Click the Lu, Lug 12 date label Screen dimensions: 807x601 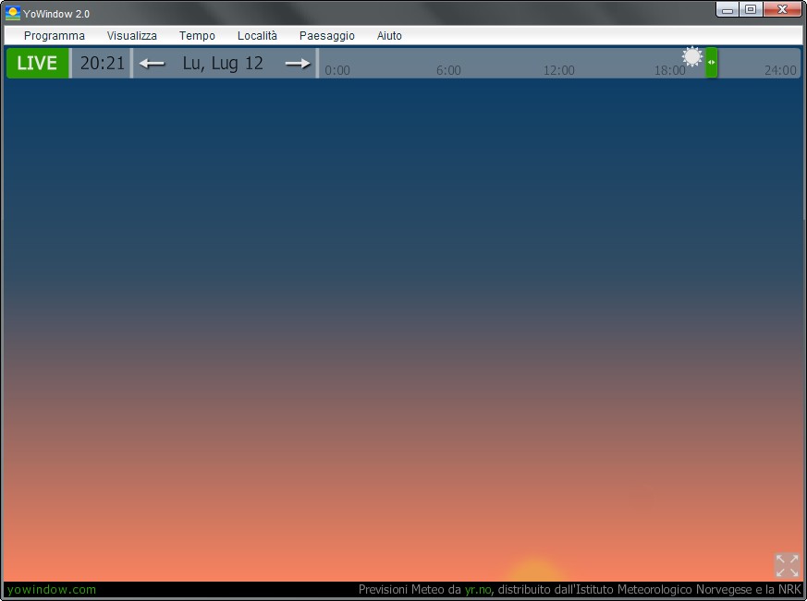tap(223, 63)
